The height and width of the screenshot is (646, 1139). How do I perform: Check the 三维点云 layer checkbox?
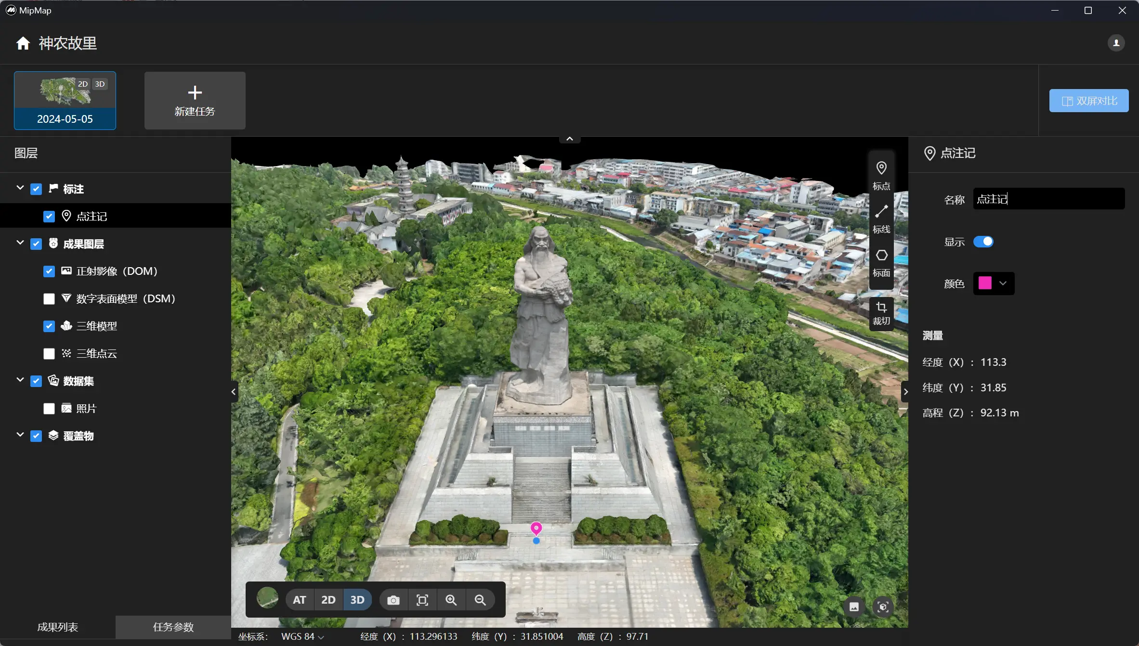(x=49, y=354)
